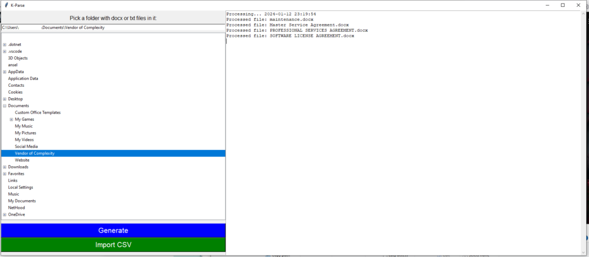Expand the My Games subfolder

[x=12, y=119]
